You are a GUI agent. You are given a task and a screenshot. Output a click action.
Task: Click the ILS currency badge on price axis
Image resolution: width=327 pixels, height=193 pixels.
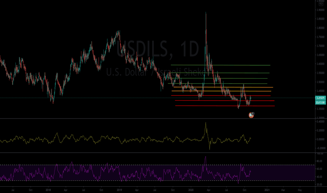(x=321, y=3)
